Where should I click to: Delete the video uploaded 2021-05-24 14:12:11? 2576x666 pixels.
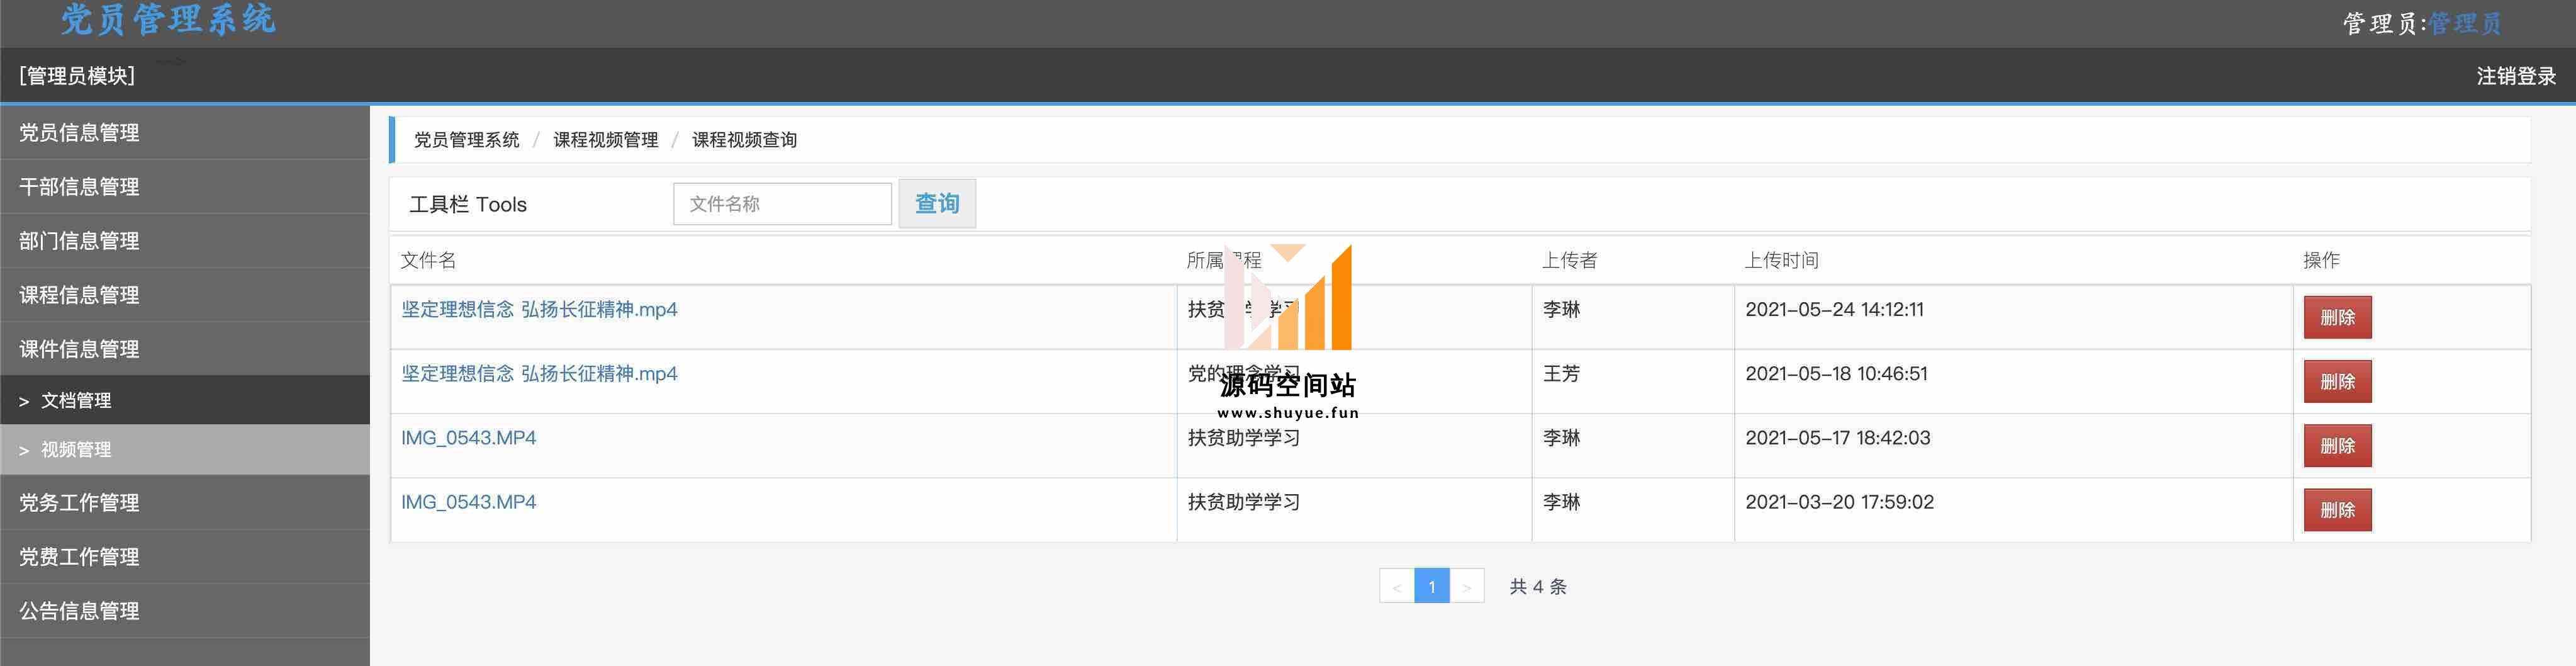pyautogui.click(x=2337, y=317)
